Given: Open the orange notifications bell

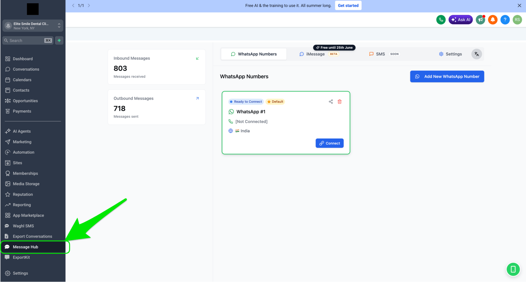Looking at the screenshot, I should pos(493,20).
